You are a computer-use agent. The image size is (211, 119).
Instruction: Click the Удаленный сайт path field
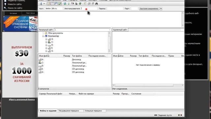[156, 30]
